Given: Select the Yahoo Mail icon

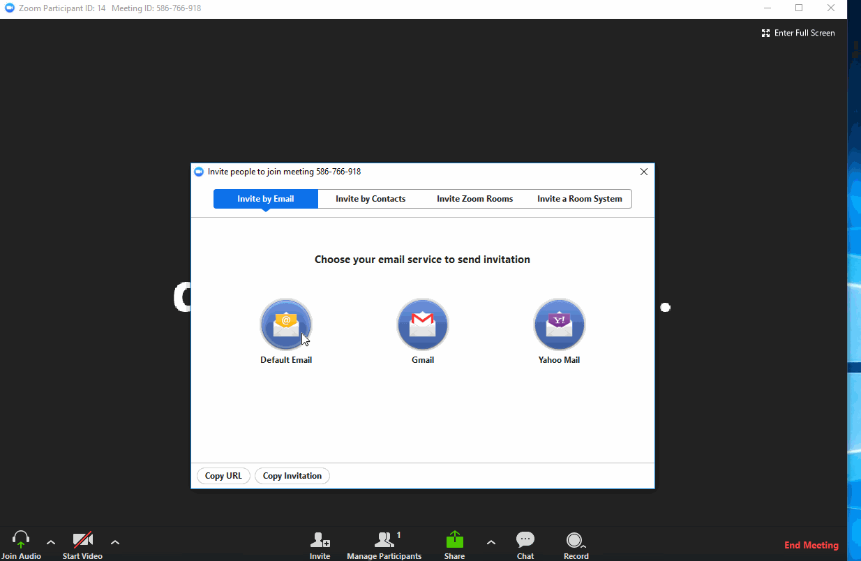Looking at the screenshot, I should [x=559, y=324].
